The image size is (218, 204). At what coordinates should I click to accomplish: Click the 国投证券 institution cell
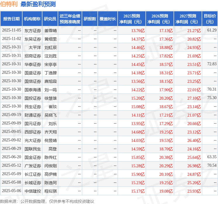(x=33, y=98)
